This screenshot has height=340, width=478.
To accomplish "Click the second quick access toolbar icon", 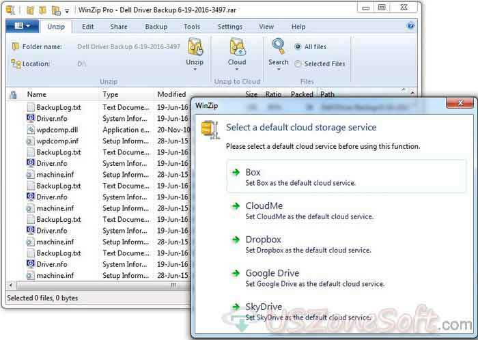I will tap(42, 10).
